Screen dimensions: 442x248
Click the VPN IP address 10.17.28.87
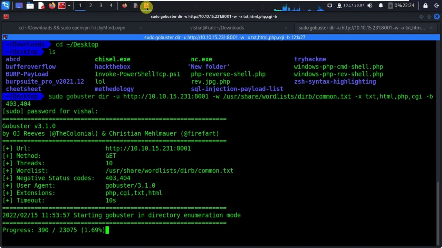point(354,6)
